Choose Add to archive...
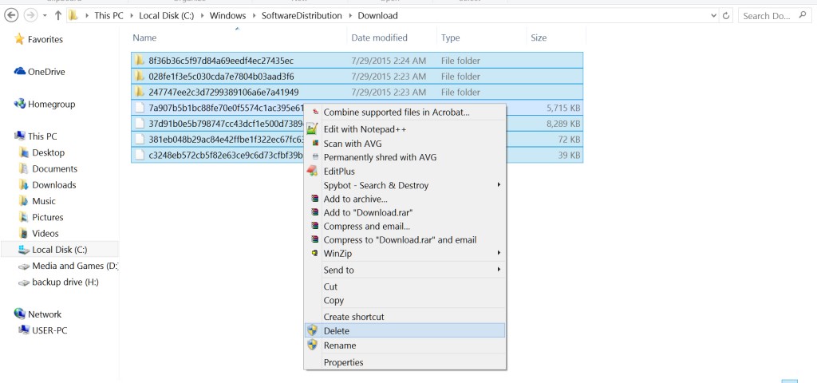 405,199
